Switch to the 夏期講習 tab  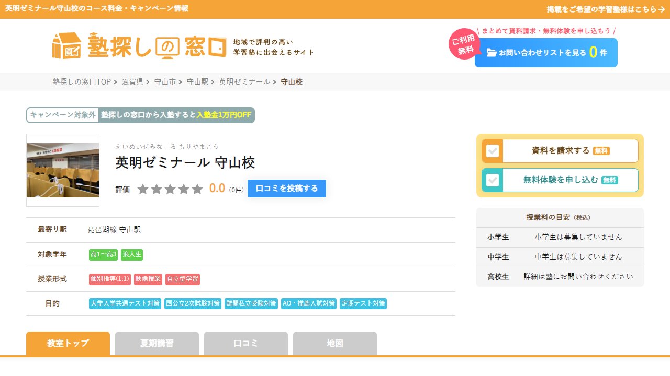point(157,344)
